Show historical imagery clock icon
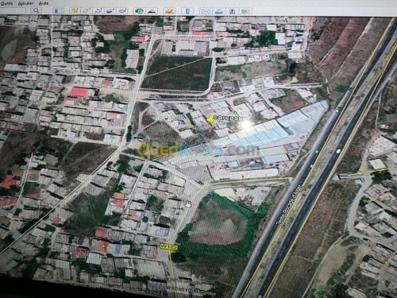The width and height of the screenshot is (397, 298). pos(139,11)
